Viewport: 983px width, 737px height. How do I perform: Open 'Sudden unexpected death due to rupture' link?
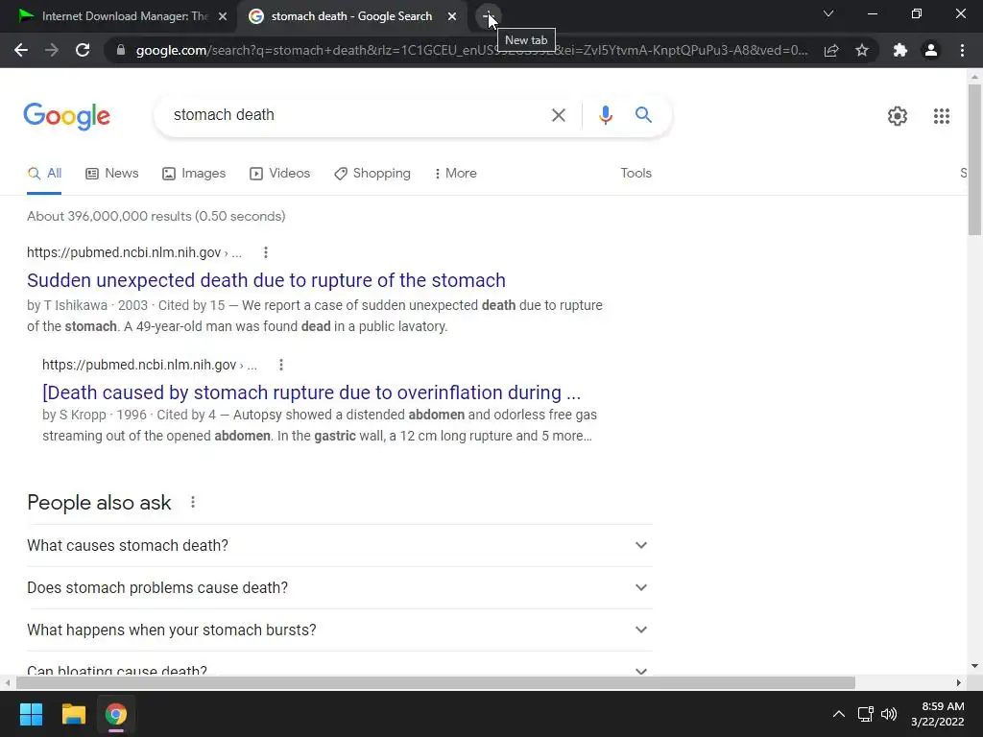pyautogui.click(x=266, y=280)
